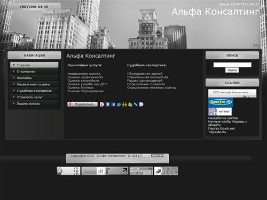Click the phone number (861)290-04-45
The width and height of the screenshot is (267, 200).
[34, 7]
